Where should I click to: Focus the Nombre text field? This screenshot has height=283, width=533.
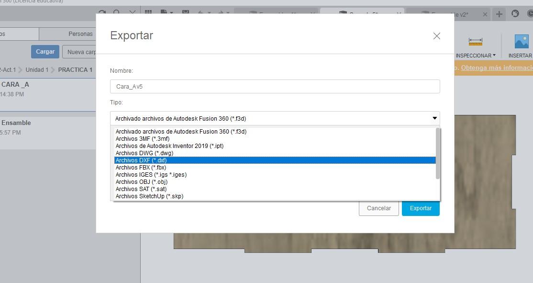coord(275,86)
